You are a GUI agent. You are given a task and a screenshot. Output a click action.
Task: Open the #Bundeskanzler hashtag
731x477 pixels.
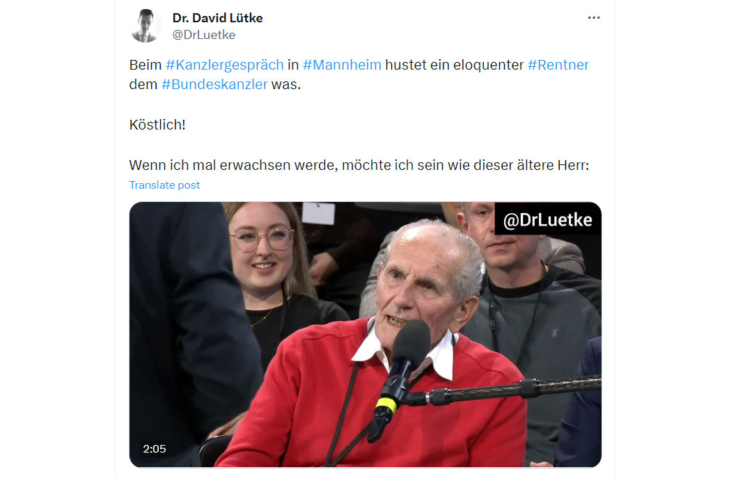point(214,84)
